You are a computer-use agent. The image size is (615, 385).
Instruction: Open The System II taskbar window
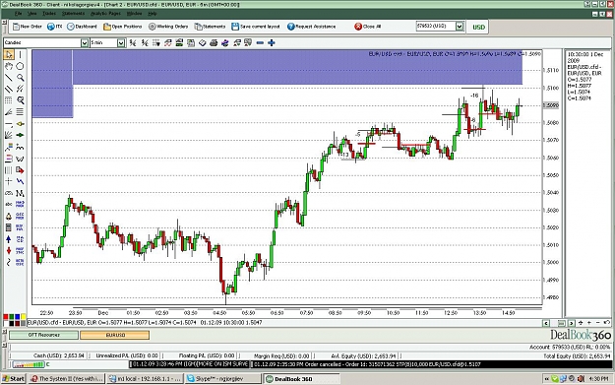[67, 379]
